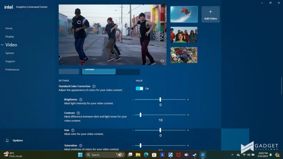The image size is (283, 159).
Task: Open the notification bell in tray
Action: (271, 155)
